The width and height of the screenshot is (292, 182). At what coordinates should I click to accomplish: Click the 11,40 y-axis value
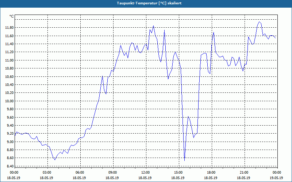pos(9,44)
